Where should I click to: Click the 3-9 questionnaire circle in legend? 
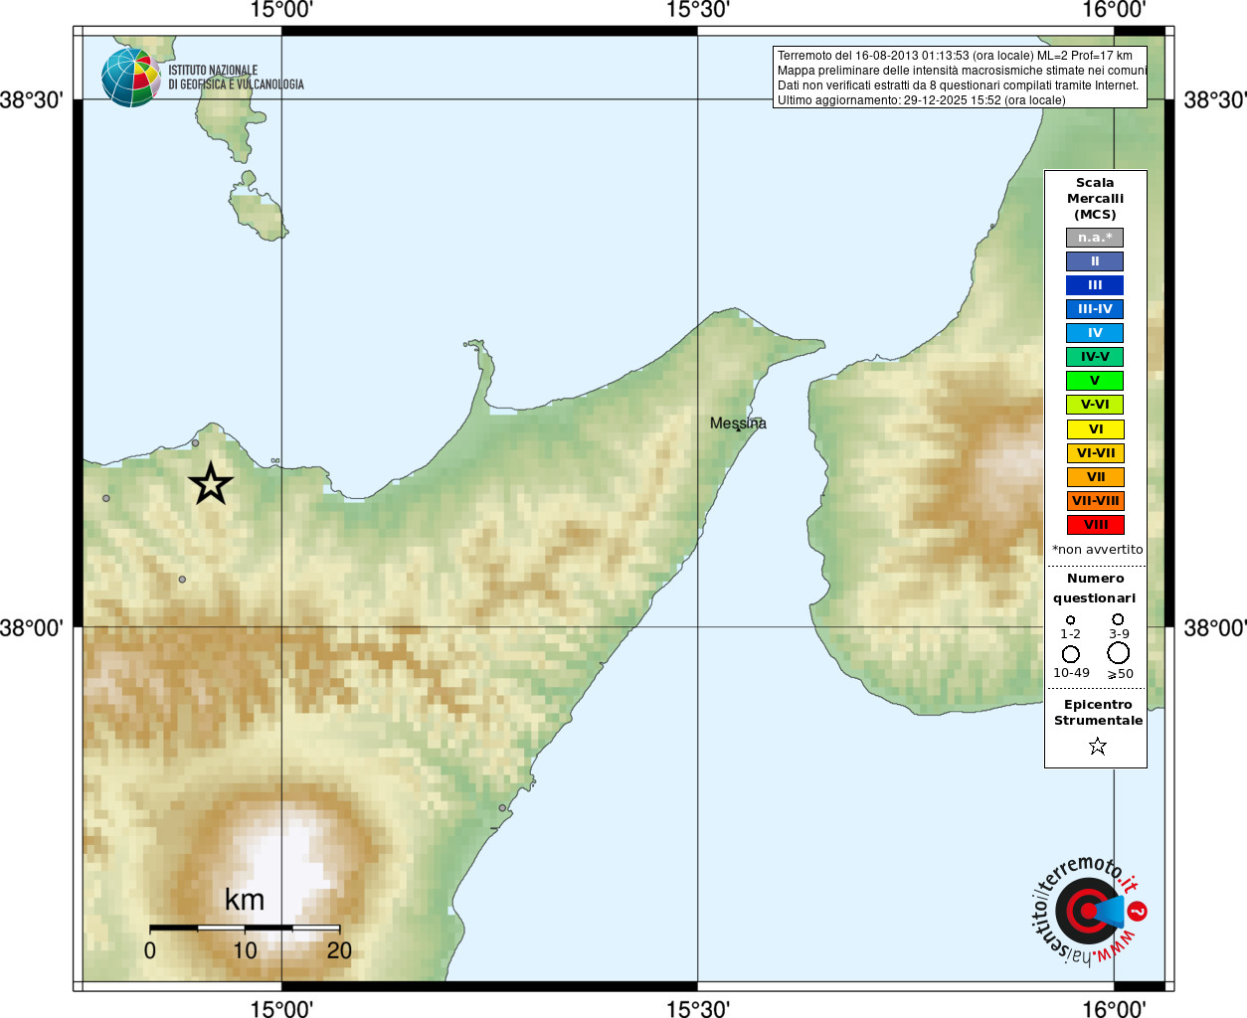[1118, 619]
